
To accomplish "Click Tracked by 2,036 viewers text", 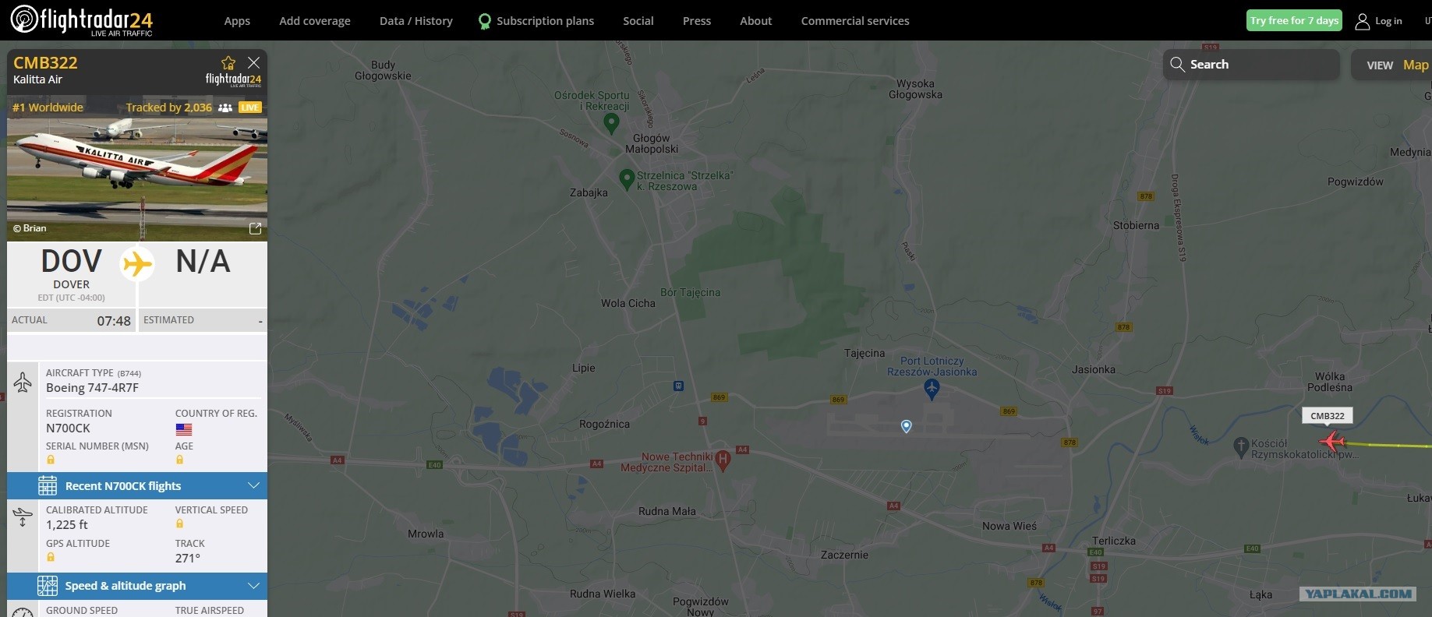I will (169, 108).
